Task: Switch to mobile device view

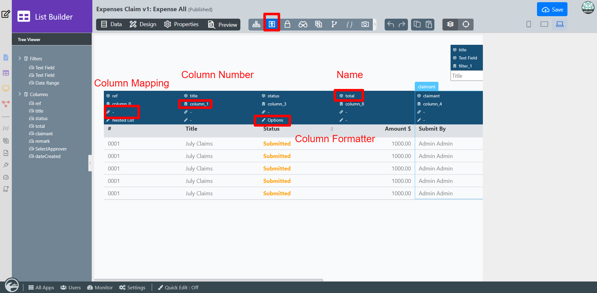Action: click(529, 24)
